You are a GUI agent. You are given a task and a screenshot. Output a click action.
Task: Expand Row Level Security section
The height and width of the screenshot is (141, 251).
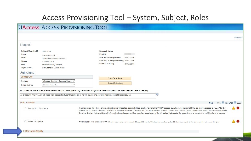coord(24,131)
